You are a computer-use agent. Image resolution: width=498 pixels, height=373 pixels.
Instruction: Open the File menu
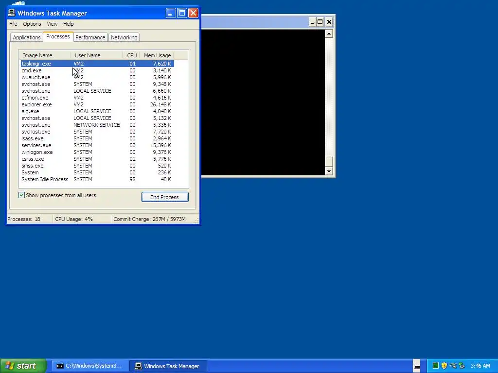pos(13,24)
